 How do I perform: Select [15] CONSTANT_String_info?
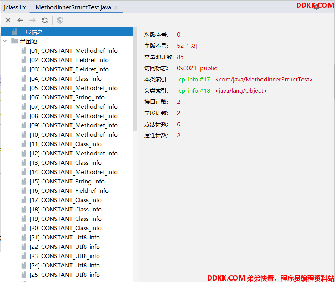click(x=67, y=182)
